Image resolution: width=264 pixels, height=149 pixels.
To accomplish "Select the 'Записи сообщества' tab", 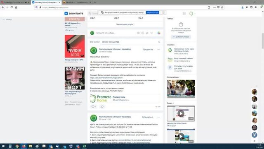I will [111, 42].
